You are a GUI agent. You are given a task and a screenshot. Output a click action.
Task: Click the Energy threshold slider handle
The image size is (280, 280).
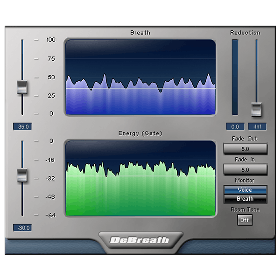pyautogui.click(x=22, y=175)
